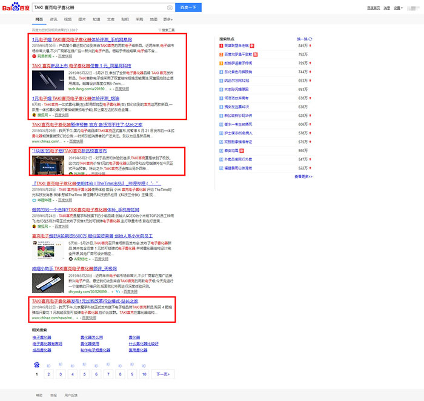Open related search 医用雾化器

(138, 350)
